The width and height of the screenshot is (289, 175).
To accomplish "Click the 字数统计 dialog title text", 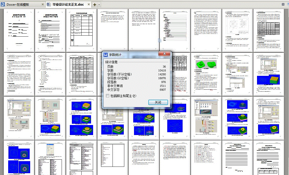I will click(115, 55).
